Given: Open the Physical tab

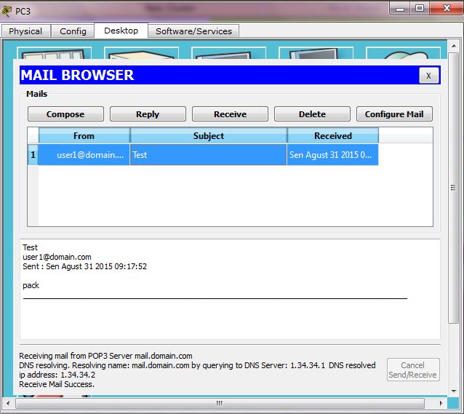Looking at the screenshot, I should coord(25,31).
